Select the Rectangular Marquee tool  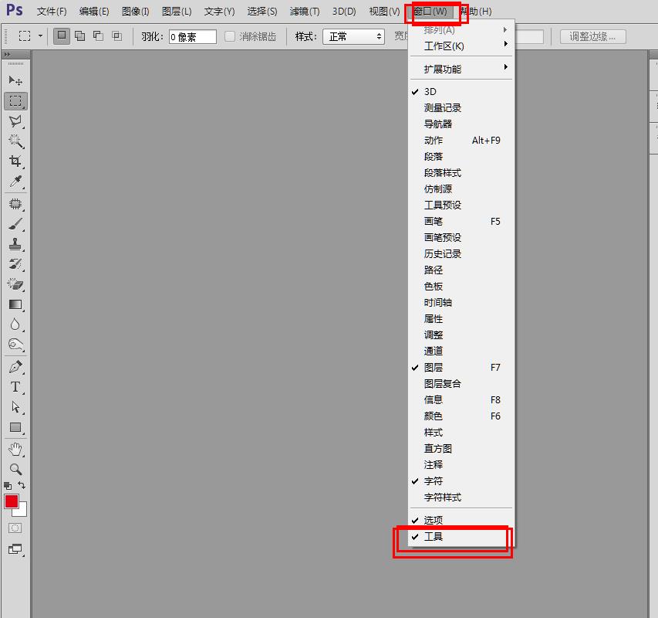[x=15, y=101]
